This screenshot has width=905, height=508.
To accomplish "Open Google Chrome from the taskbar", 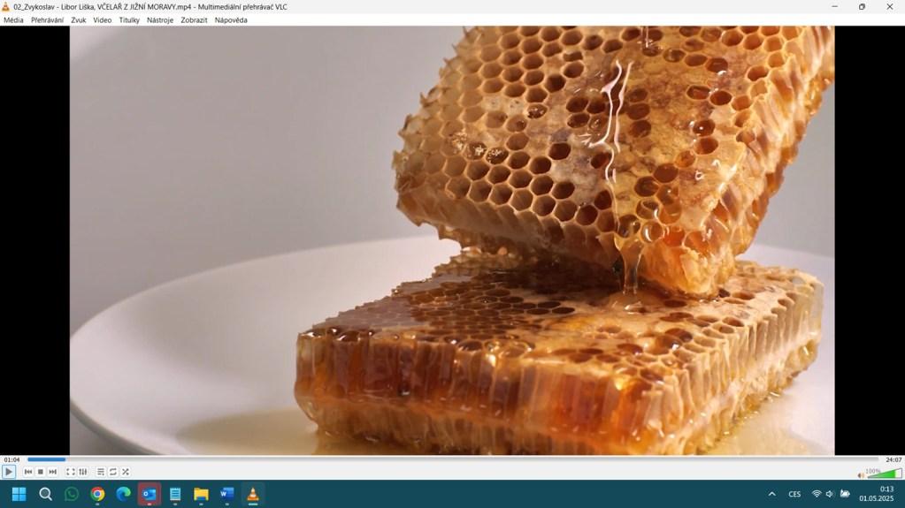I will pyautogui.click(x=97, y=494).
